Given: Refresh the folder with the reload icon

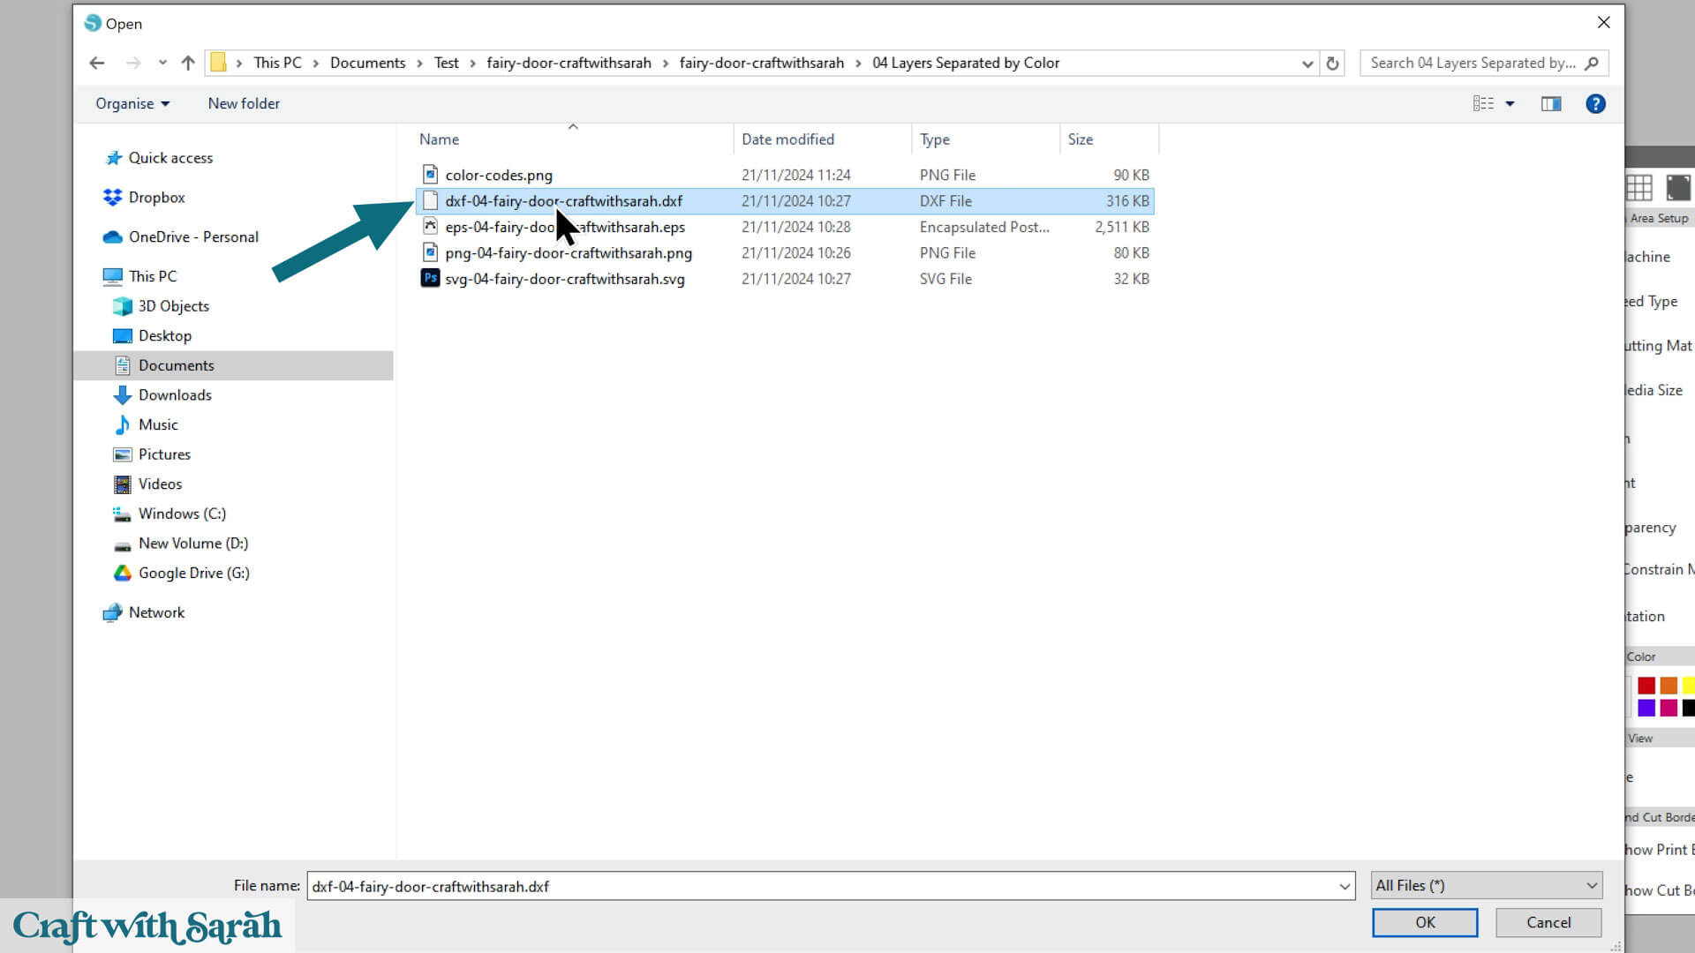Looking at the screenshot, I should tap(1332, 63).
